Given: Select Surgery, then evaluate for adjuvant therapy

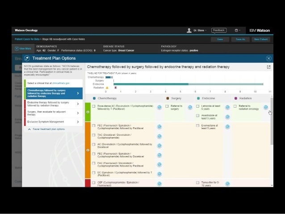Looking at the screenshot, I should pos(54,113).
